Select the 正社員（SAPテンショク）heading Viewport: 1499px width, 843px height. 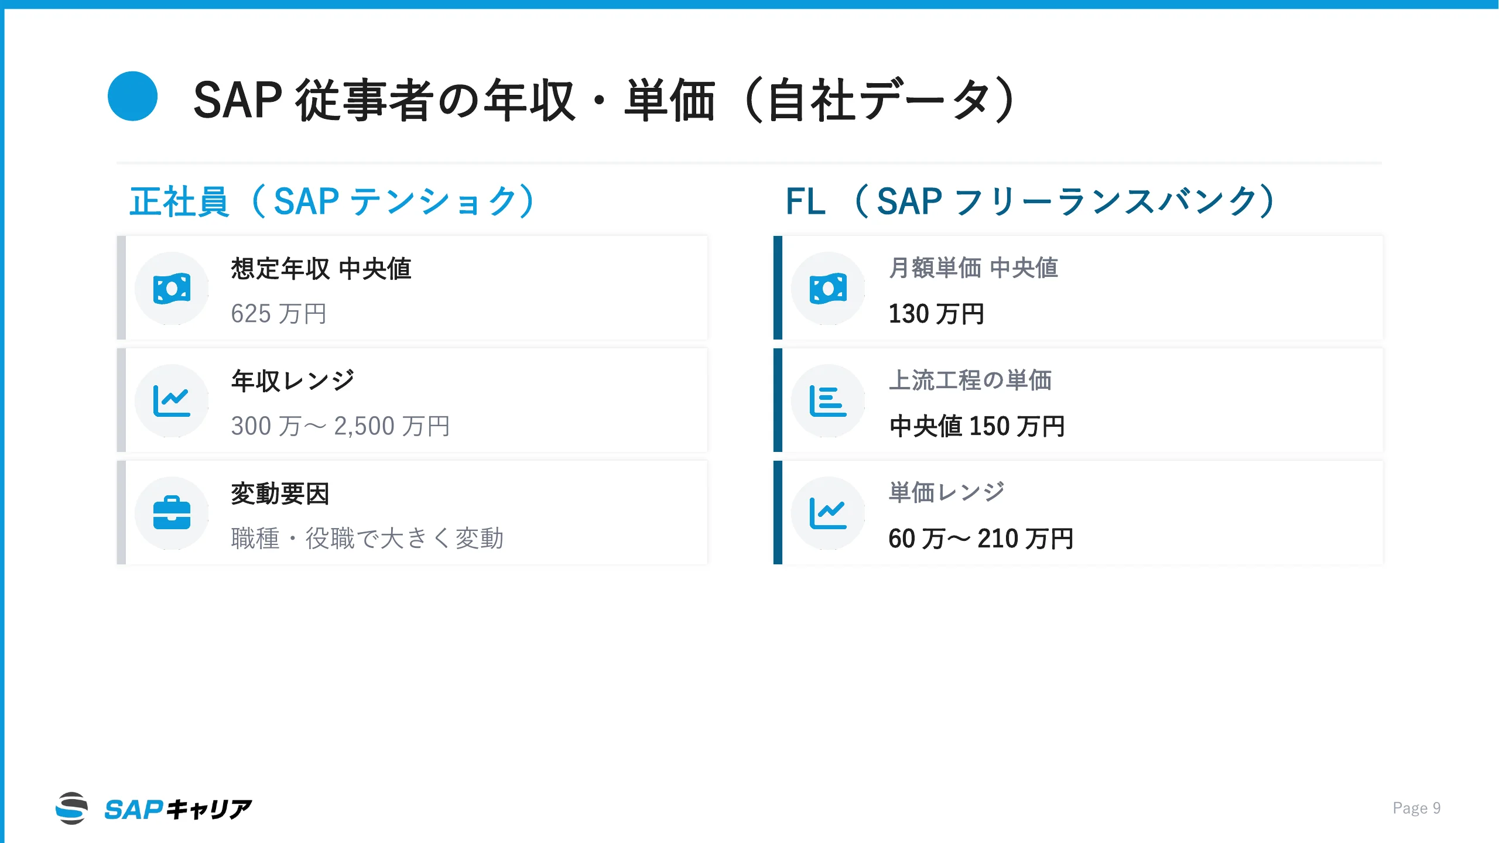click(x=332, y=201)
